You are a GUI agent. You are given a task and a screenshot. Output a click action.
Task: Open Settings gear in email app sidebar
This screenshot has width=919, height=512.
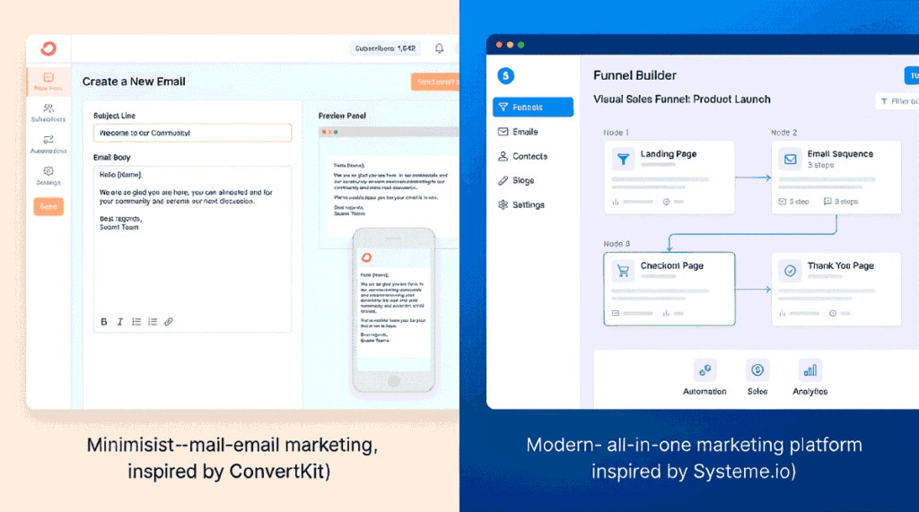coord(48,176)
